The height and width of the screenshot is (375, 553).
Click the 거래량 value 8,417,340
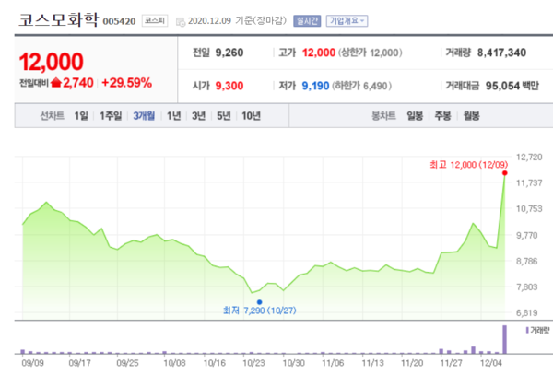coord(501,53)
